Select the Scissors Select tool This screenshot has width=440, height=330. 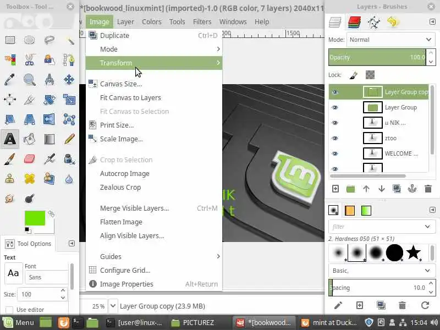[30, 60]
